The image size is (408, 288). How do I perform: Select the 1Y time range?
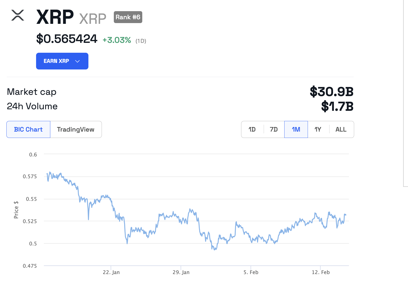(x=318, y=130)
